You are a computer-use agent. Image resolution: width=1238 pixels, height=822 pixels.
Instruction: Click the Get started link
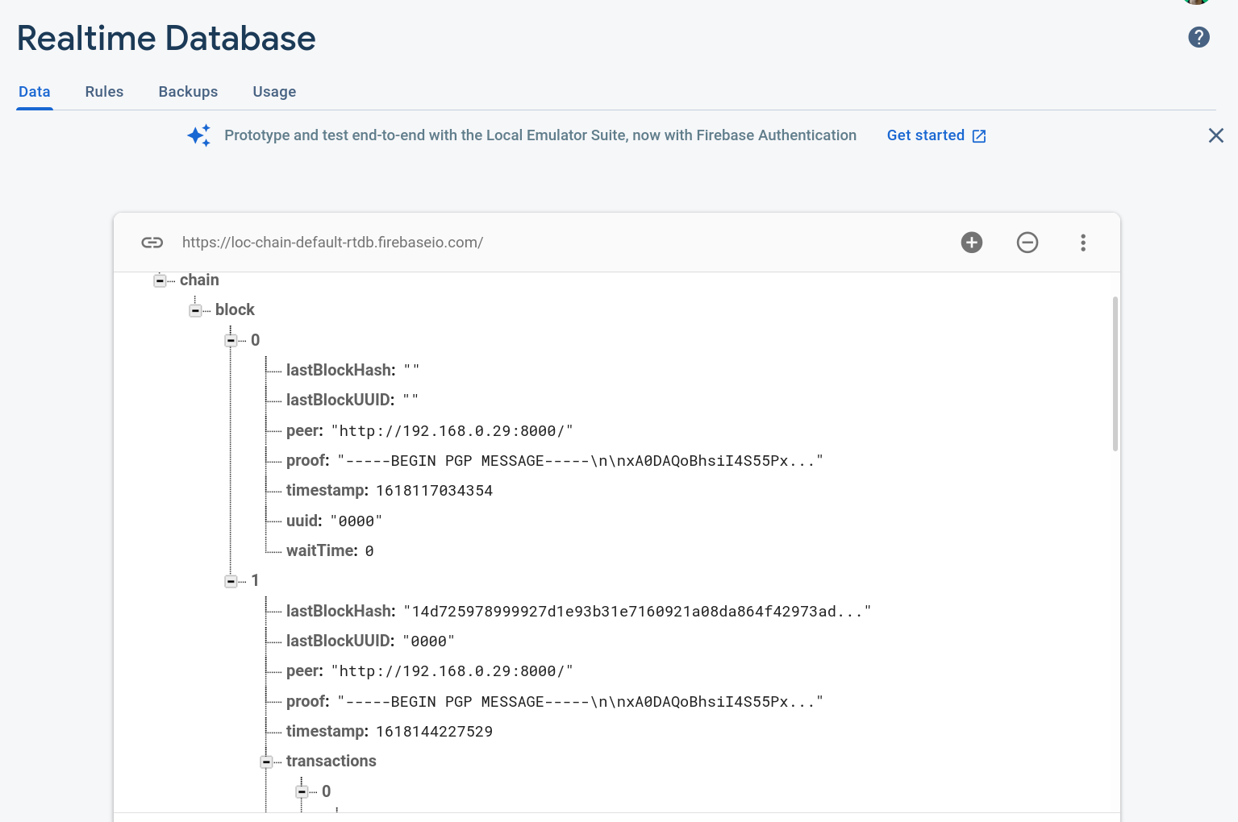[x=926, y=135]
